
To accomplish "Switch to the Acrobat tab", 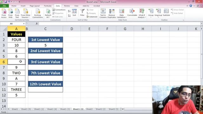I will [96, 6].
